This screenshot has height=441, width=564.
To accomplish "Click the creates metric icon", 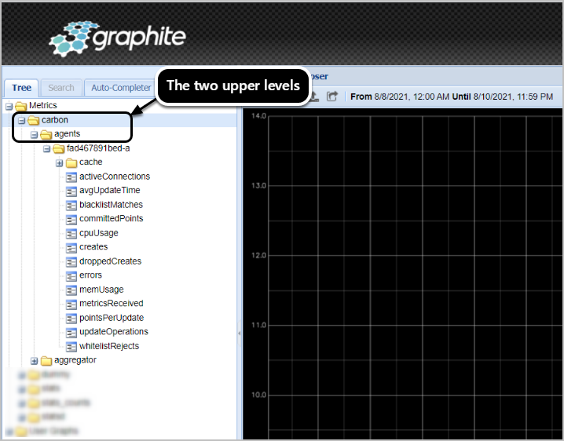I will [x=71, y=247].
